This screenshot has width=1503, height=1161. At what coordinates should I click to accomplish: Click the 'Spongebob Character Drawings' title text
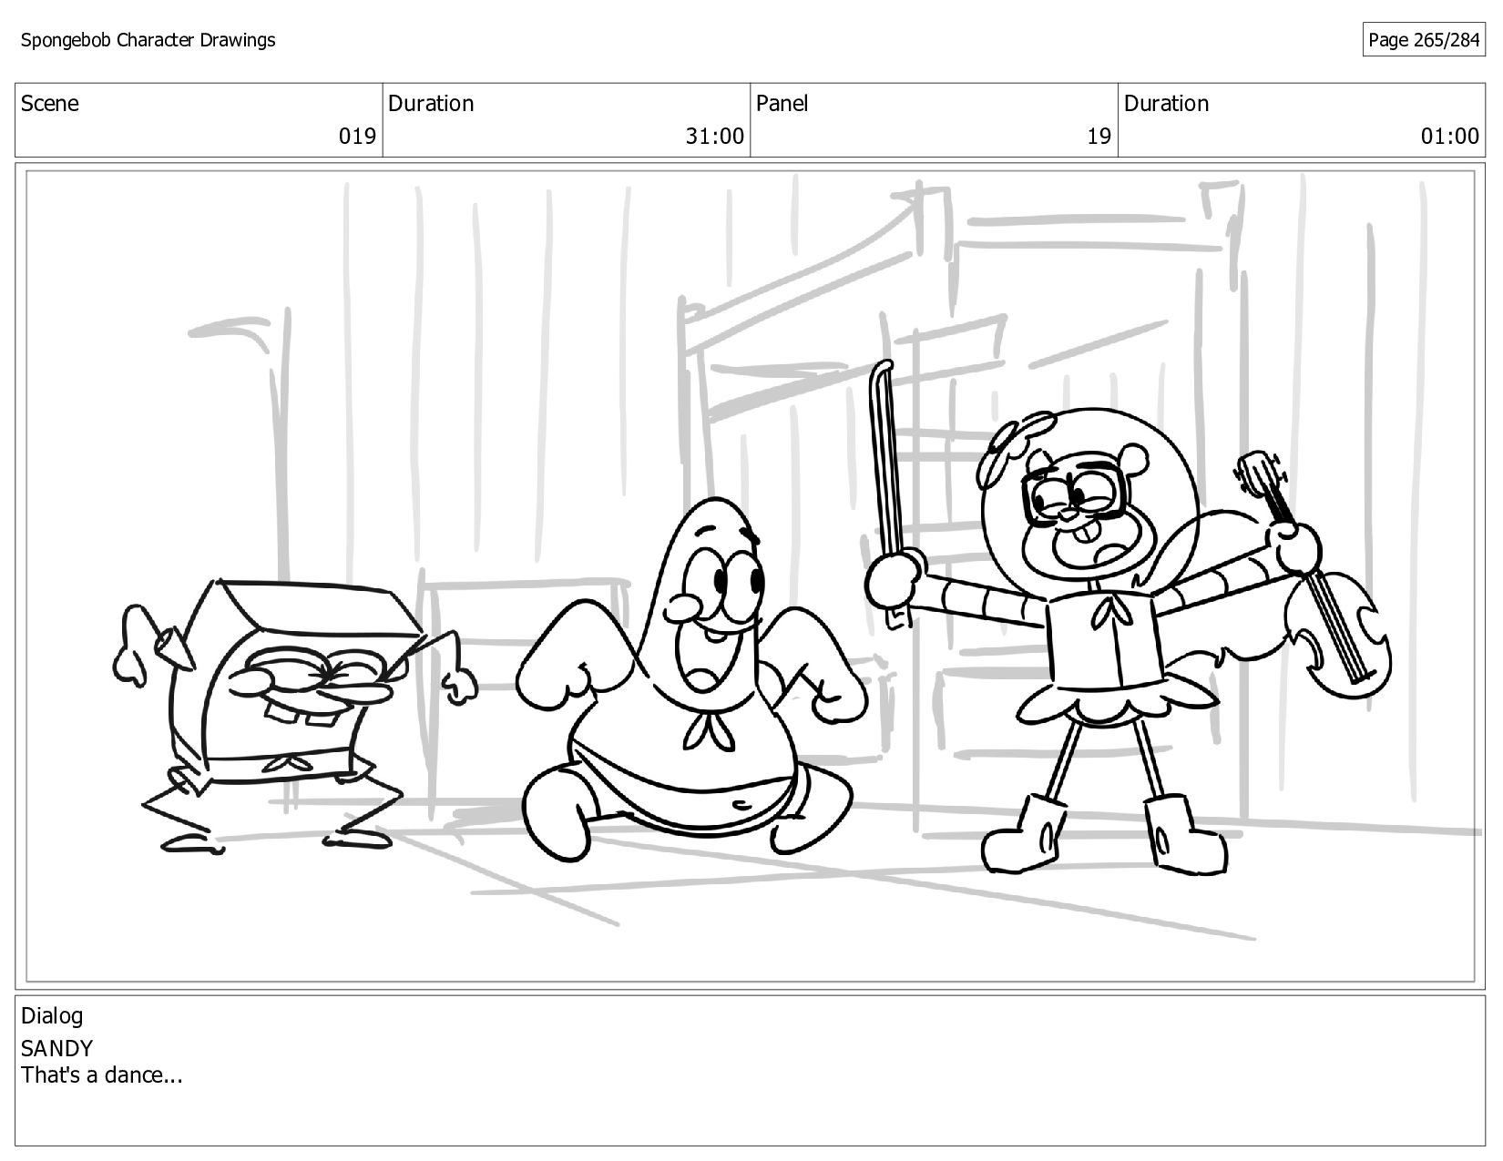pyautogui.click(x=148, y=40)
